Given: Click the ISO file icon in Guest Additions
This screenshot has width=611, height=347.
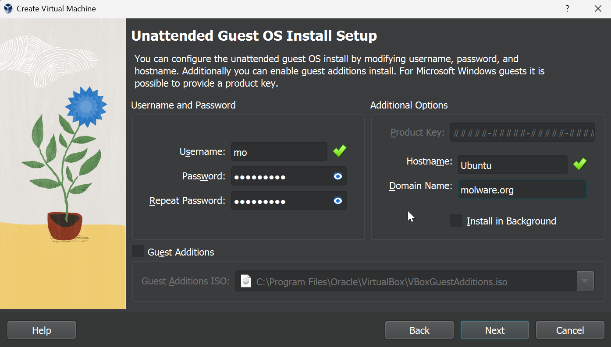Looking at the screenshot, I should (246, 281).
